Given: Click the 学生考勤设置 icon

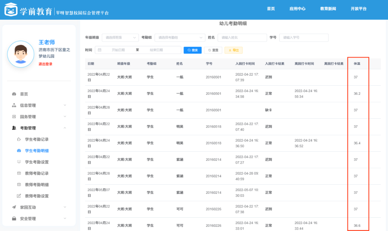Looking at the screenshot, I should click(x=19, y=162).
